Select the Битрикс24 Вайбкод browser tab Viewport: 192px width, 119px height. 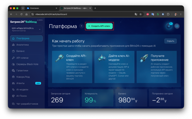[76, 8]
